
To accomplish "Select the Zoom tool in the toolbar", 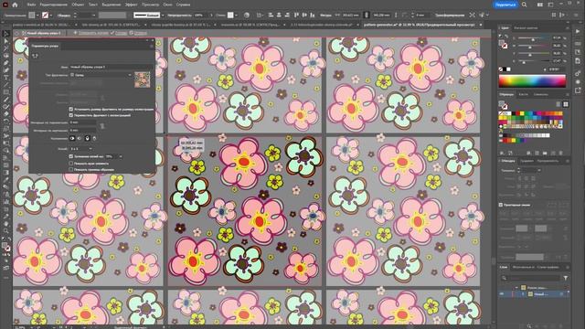I will coord(6,231).
